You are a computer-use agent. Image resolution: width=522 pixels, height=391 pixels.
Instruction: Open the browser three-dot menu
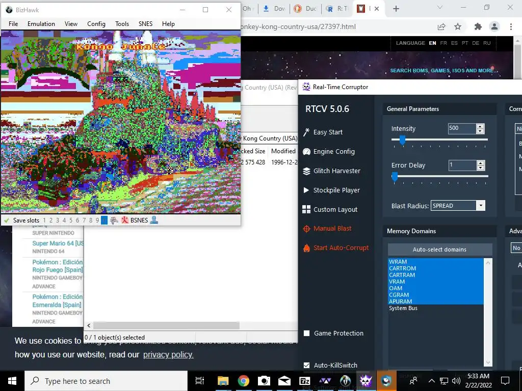click(x=511, y=26)
